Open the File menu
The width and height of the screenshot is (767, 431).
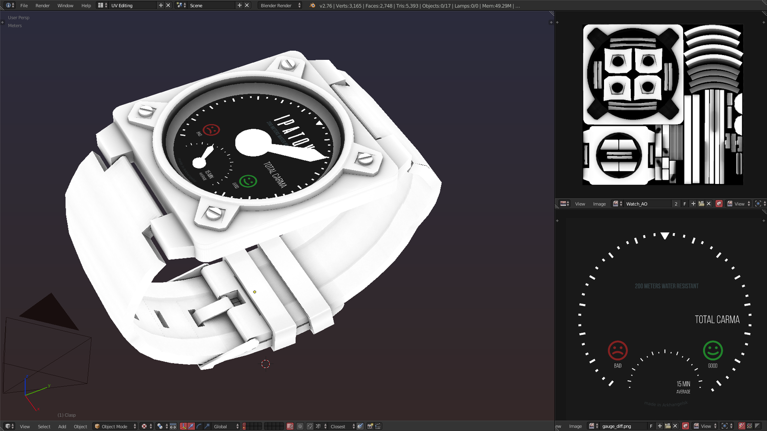24,6
